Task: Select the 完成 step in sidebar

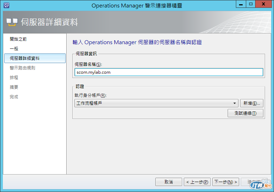Action: click(14, 97)
